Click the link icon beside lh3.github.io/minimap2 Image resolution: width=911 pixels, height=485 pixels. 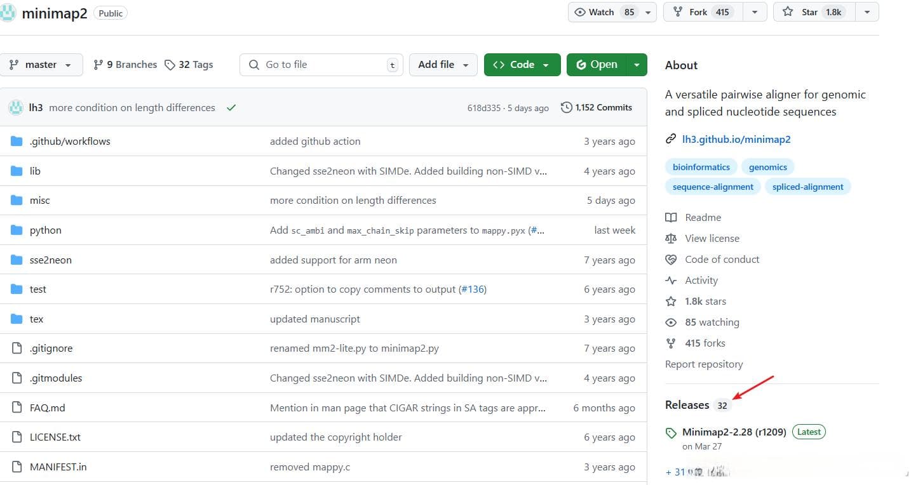tap(670, 139)
